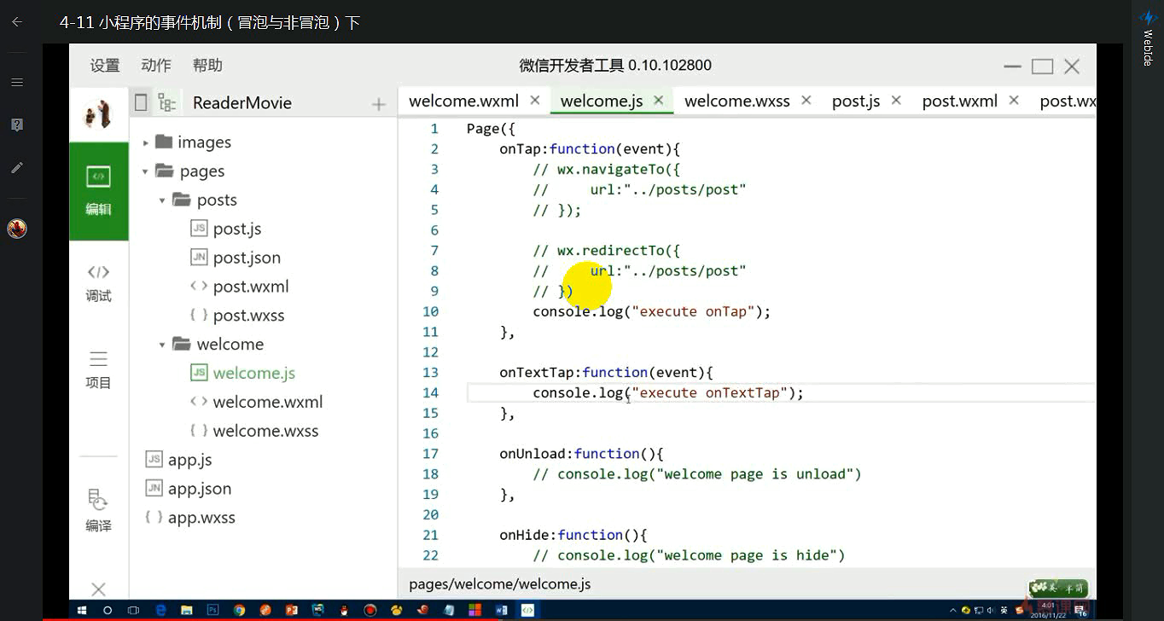
Task: Close the welcome.wxml tab
Action: click(535, 100)
